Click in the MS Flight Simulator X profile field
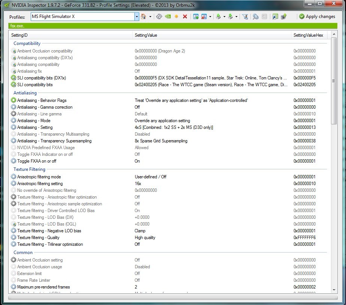This screenshot has width=346, height=305. [83, 16]
